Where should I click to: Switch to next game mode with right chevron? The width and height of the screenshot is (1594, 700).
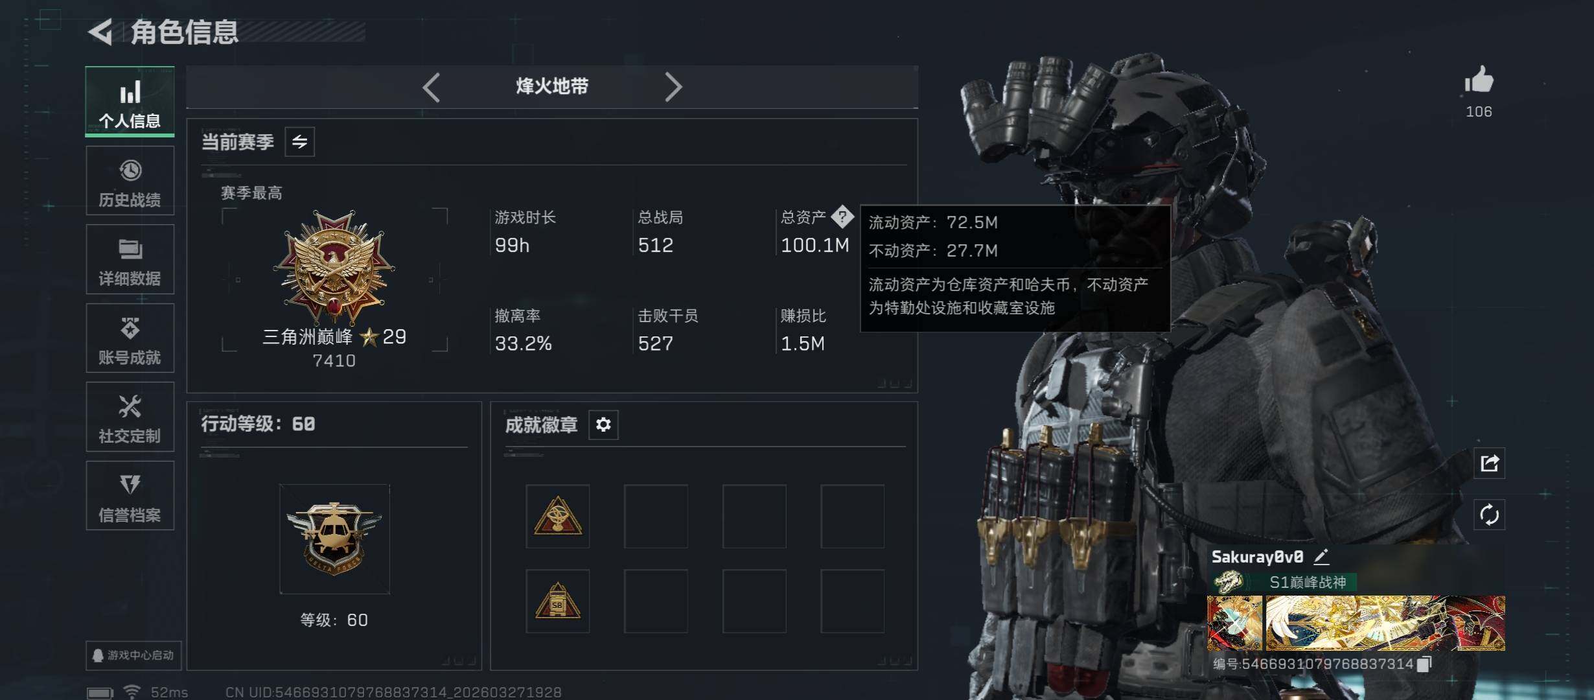pos(673,87)
